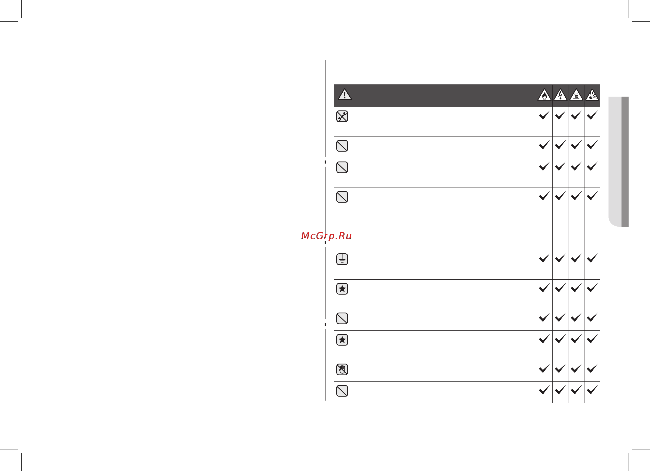Toggle the hot-surface-column checkmark in the bottom row

pyautogui.click(x=576, y=390)
